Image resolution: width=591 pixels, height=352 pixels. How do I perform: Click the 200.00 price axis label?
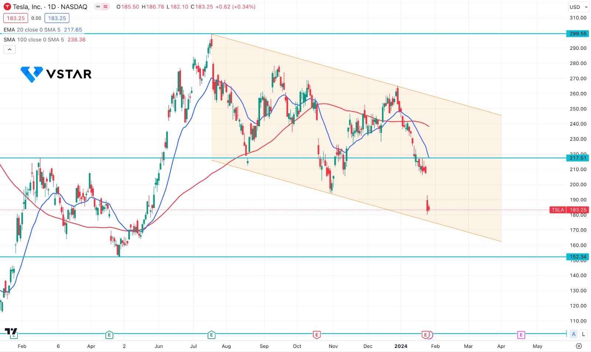(578, 184)
